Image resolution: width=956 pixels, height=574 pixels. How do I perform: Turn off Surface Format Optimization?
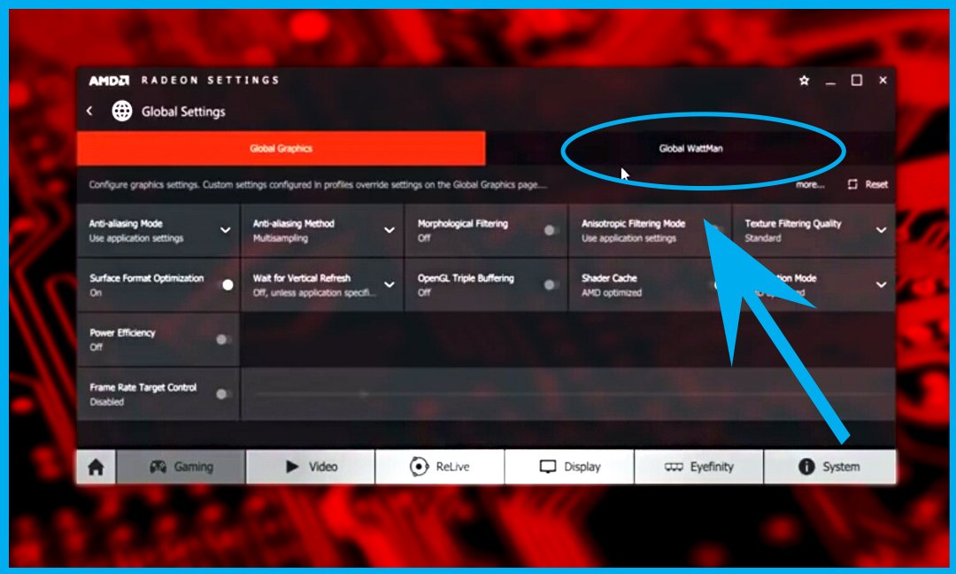pyautogui.click(x=227, y=285)
